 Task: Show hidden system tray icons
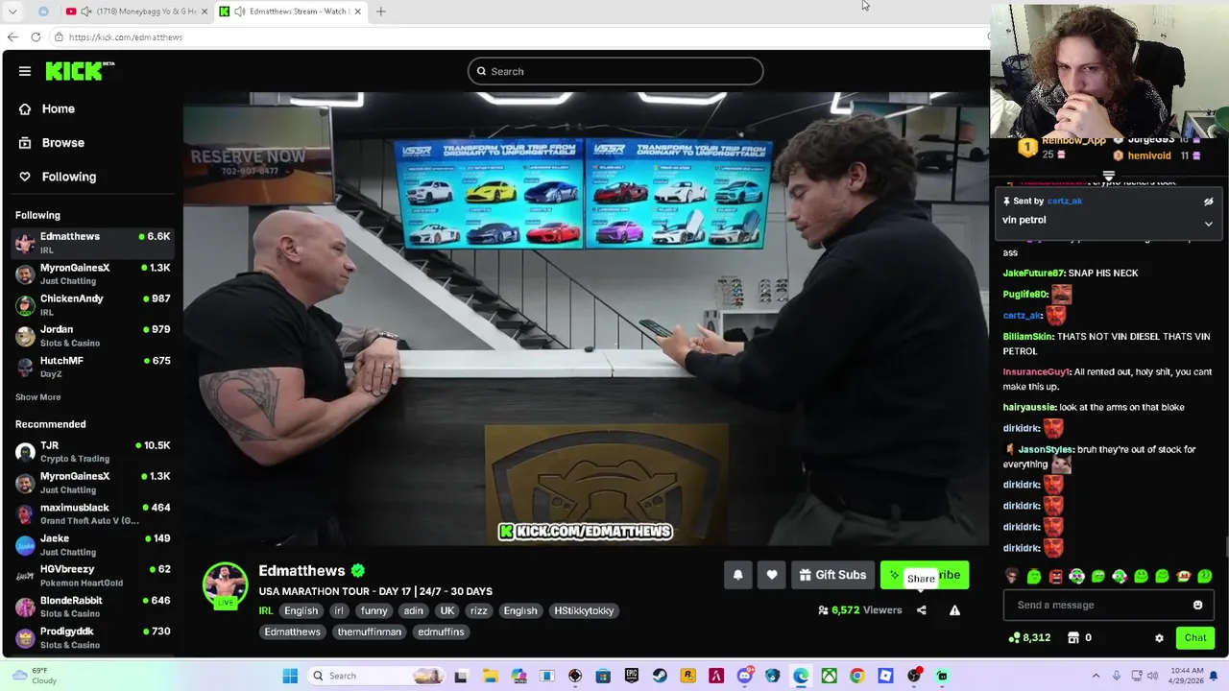1096,676
